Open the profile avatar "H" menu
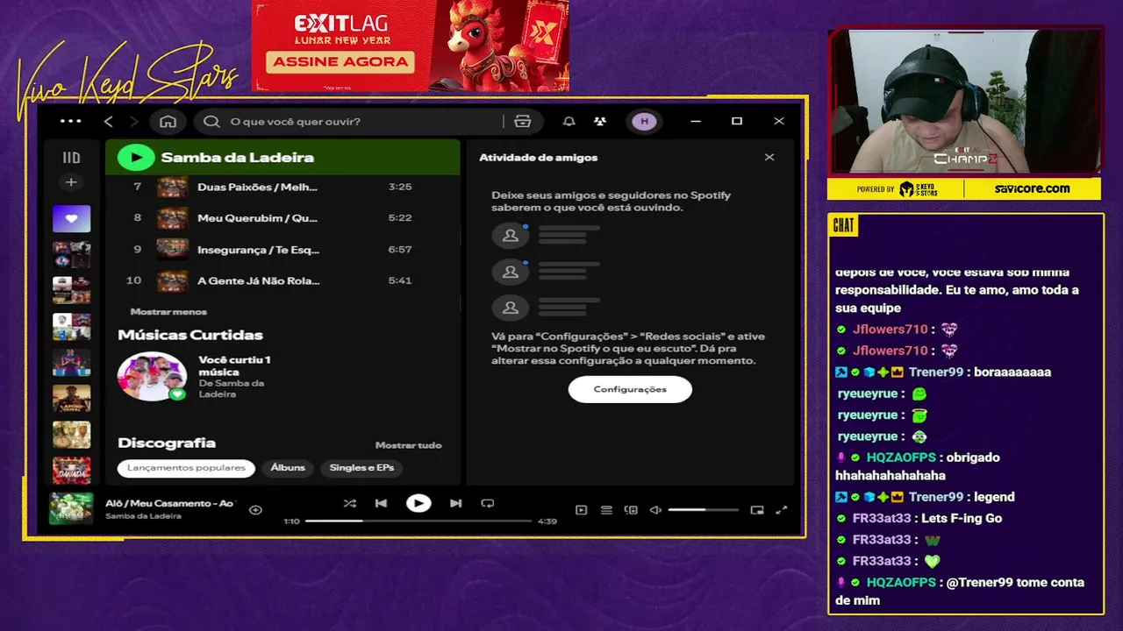The height and width of the screenshot is (631, 1123). tap(645, 121)
